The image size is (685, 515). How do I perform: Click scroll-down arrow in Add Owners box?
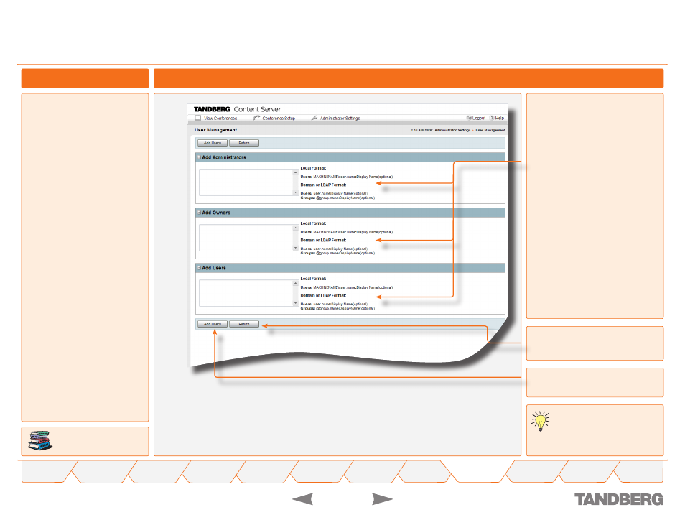295,248
